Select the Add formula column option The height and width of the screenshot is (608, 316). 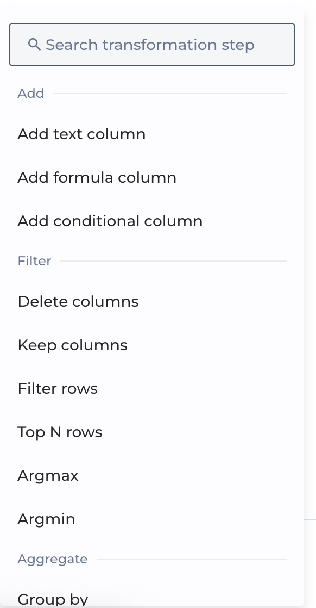point(97,177)
